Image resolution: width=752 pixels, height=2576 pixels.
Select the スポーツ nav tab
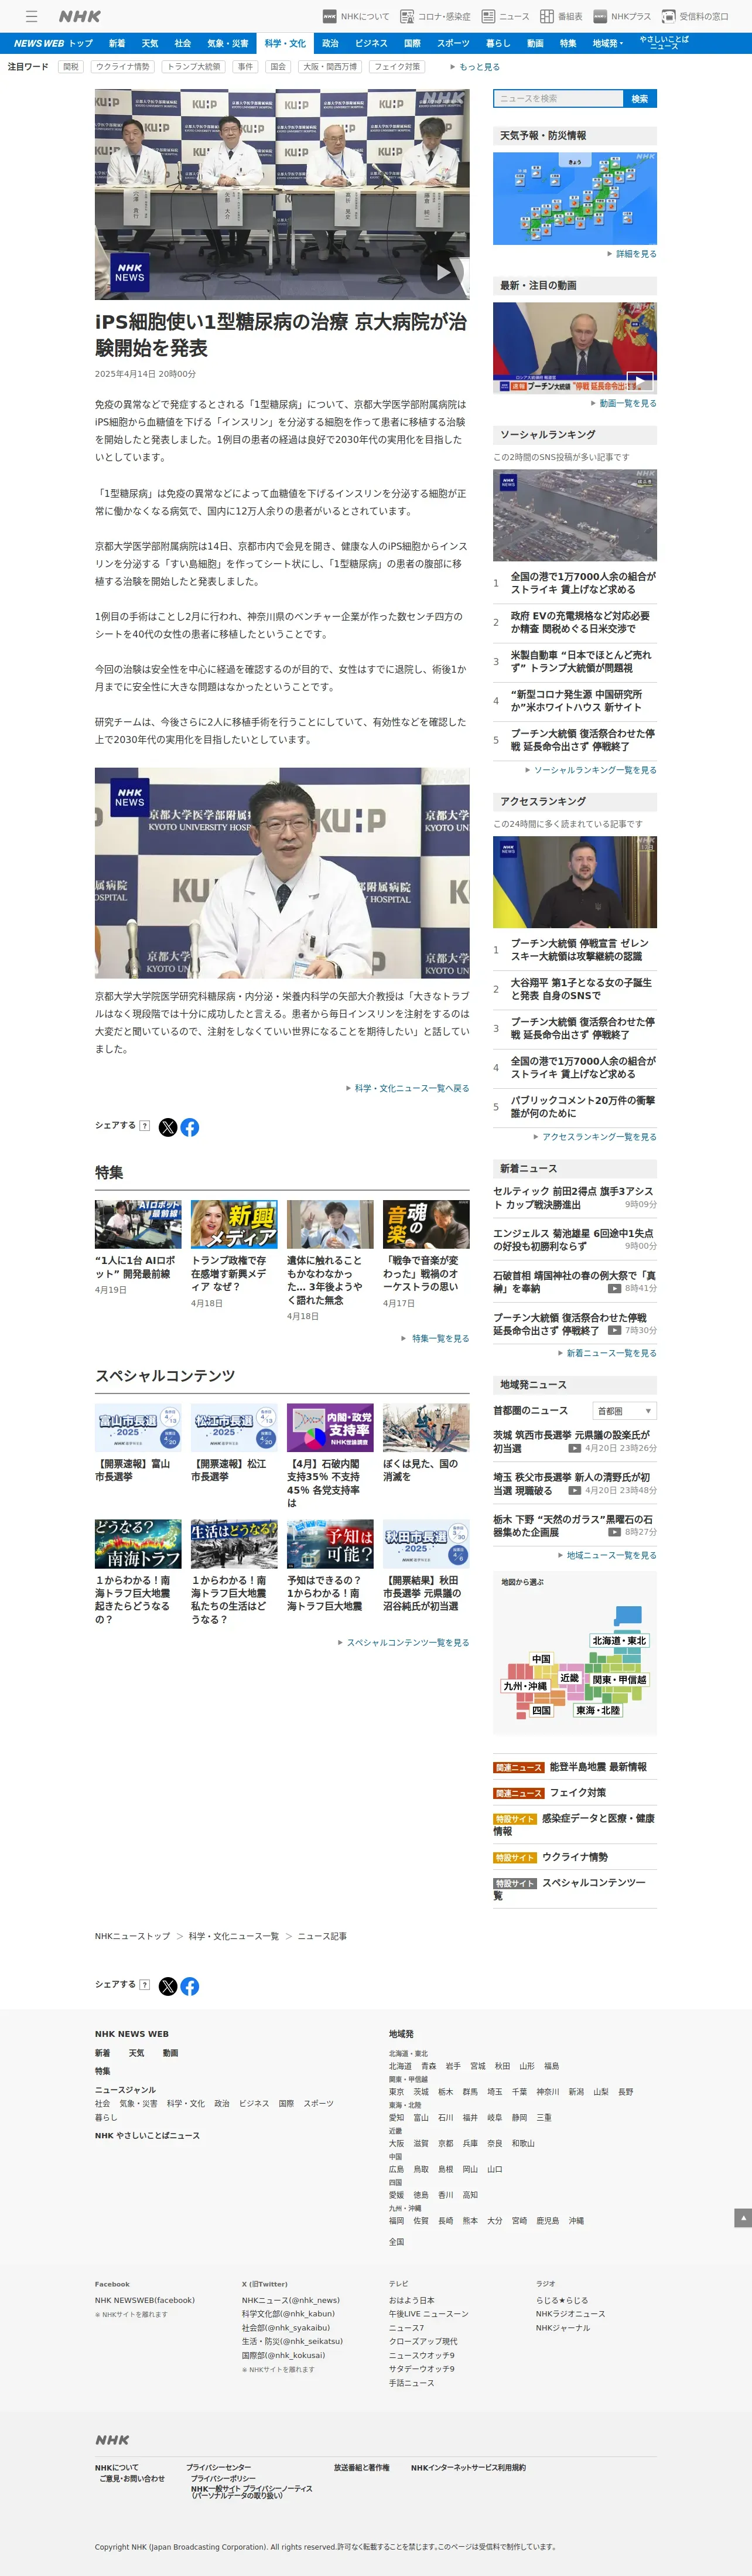[453, 43]
